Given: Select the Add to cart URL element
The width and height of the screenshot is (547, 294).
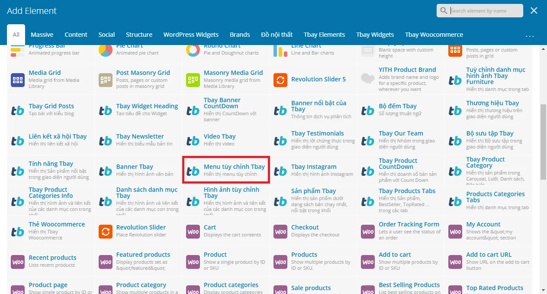Looking at the screenshot, I should tap(489, 262).
